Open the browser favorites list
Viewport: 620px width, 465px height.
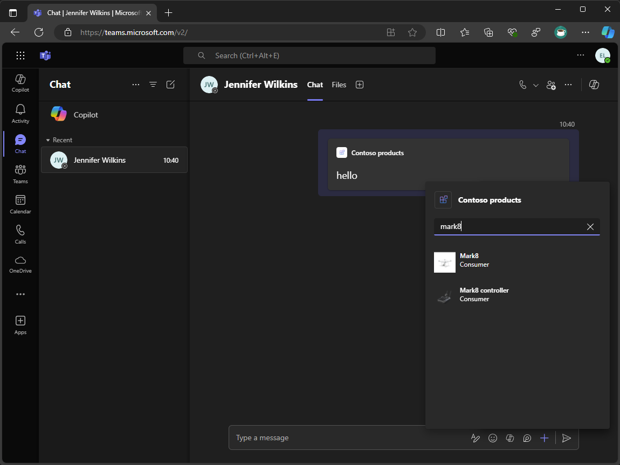coord(465,32)
